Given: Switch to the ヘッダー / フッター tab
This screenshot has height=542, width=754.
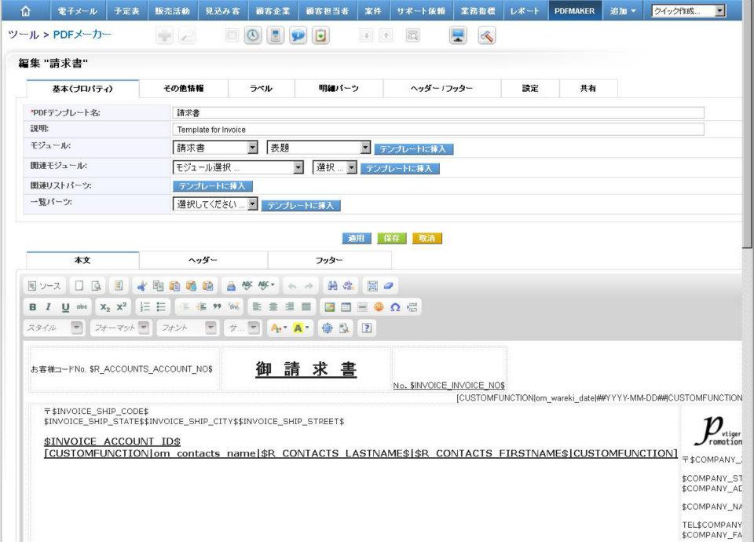Looking at the screenshot, I should click(x=442, y=89).
